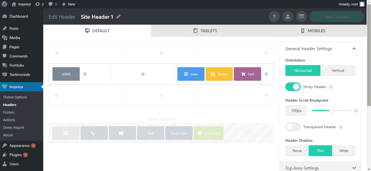The image size is (371, 171).
Task: Open Plugins in the sidebar
Action: [21, 155]
